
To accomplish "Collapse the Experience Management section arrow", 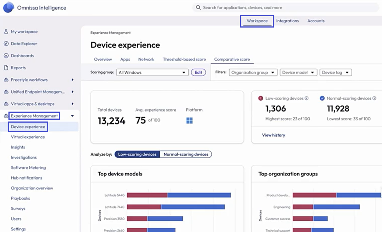I will tap(72, 116).
